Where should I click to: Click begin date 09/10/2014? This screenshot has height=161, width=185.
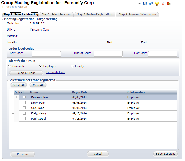pyautogui.click(x=79, y=113)
